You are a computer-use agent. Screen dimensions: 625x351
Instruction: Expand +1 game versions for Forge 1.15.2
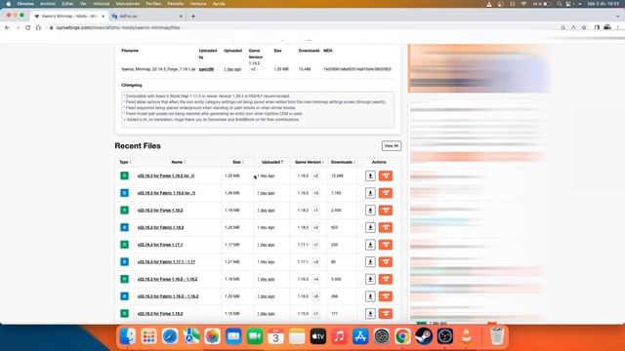(x=315, y=314)
